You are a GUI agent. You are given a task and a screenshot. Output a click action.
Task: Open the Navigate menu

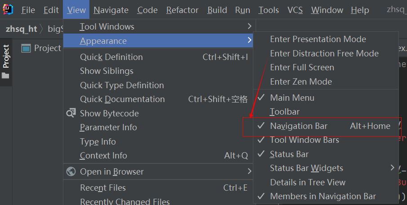pos(111,10)
